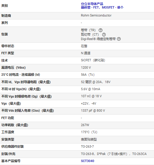Click the +22V, -4V Vgs value

point(88,103)
